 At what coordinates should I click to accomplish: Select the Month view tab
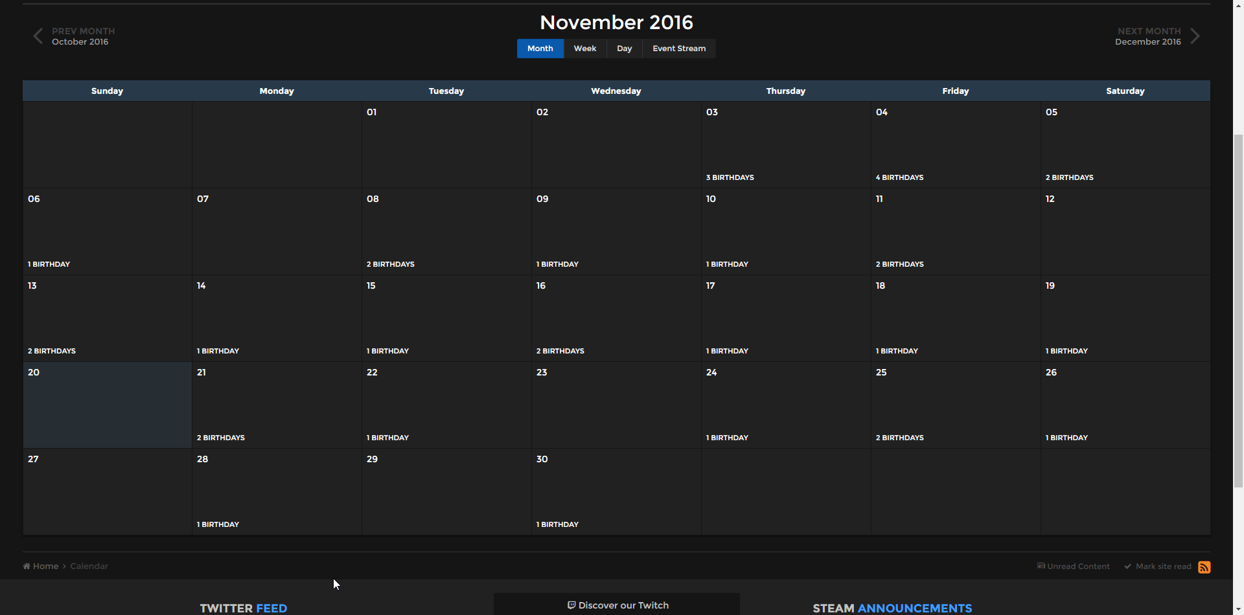[540, 49]
